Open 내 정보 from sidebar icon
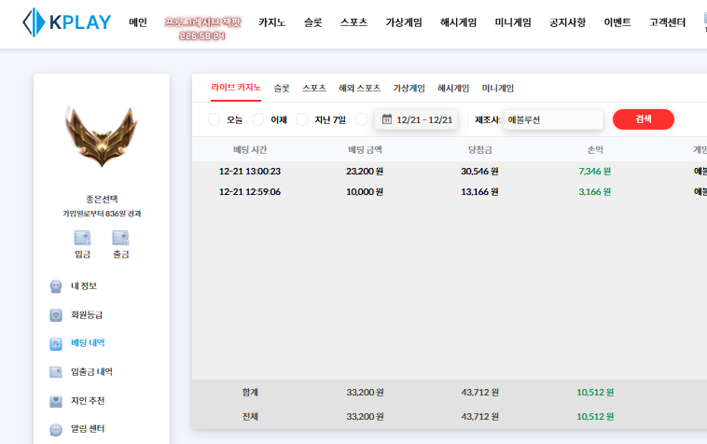Image resolution: width=707 pixels, height=444 pixels. pyautogui.click(x=56, y=286)
